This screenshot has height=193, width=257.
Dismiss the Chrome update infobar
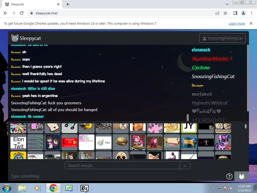251,23
